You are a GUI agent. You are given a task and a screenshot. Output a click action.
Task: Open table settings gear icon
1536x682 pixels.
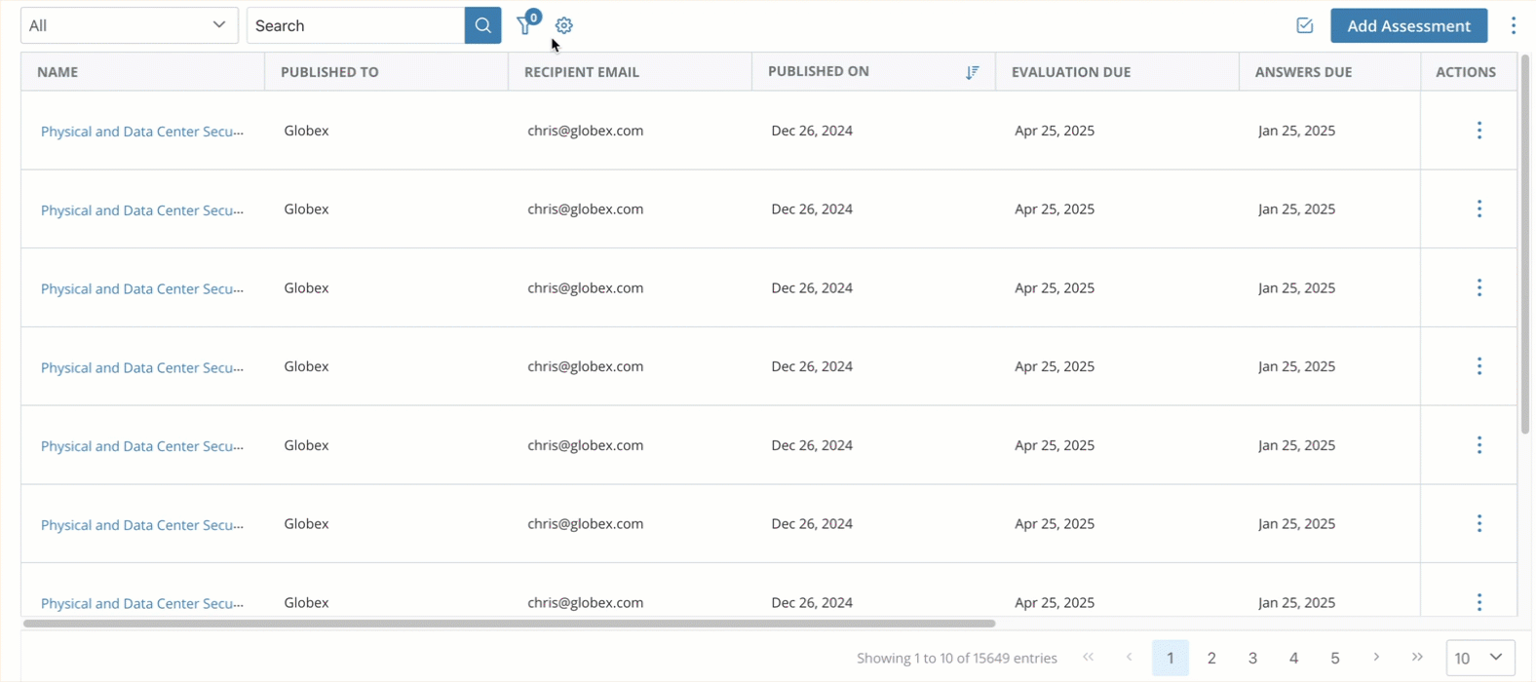point(564,25)
